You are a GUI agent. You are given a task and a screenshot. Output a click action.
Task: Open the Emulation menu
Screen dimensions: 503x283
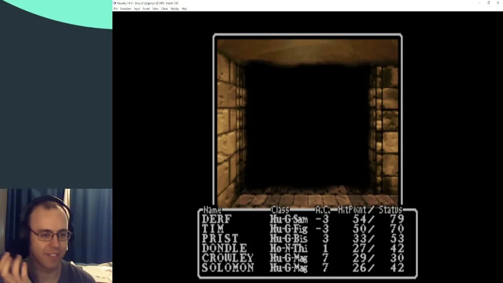pos(126,9)
